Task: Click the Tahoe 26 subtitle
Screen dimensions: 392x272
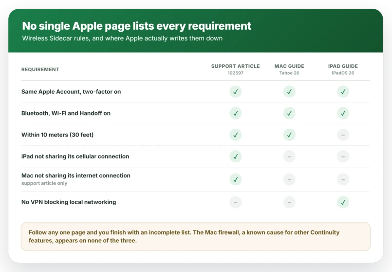Action: [289, 73]
